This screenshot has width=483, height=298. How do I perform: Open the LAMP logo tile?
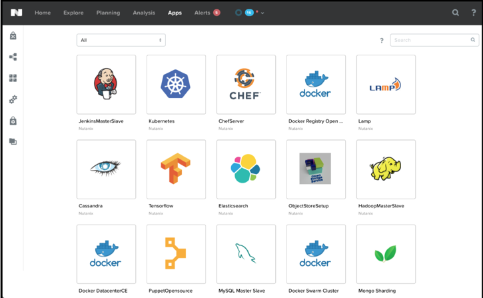tap(386, 85)
